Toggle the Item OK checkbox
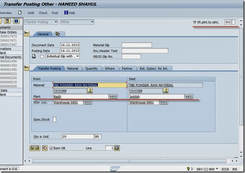 pos(51,148)
